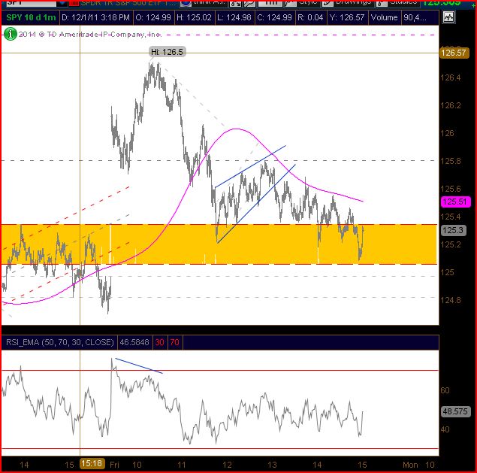Click the 46.5848 RSI readout

pos(134,342)
